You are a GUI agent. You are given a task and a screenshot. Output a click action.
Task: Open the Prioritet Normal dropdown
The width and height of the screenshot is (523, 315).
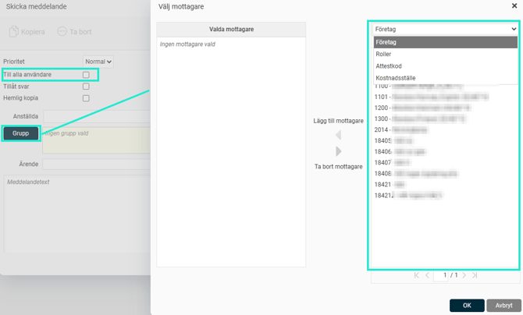(98, 61)
